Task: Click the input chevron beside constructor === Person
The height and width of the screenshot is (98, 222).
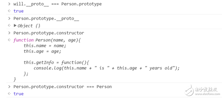Action: [x=9, y=87]
